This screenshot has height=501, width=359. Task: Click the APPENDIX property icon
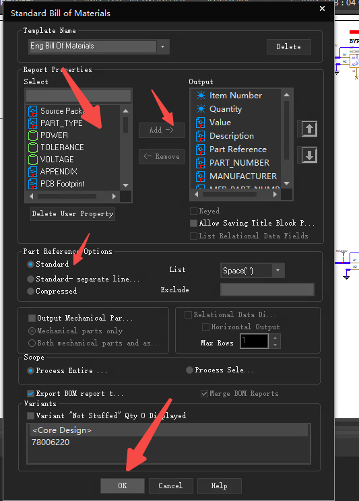(32, 172)
